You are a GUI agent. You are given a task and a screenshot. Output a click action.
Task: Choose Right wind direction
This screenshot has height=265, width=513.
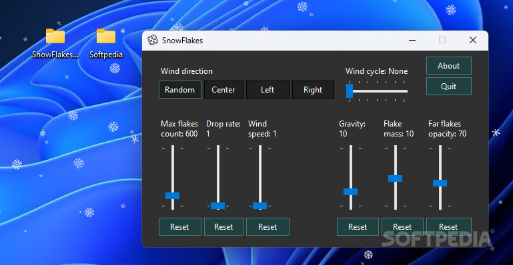[313, 90]
